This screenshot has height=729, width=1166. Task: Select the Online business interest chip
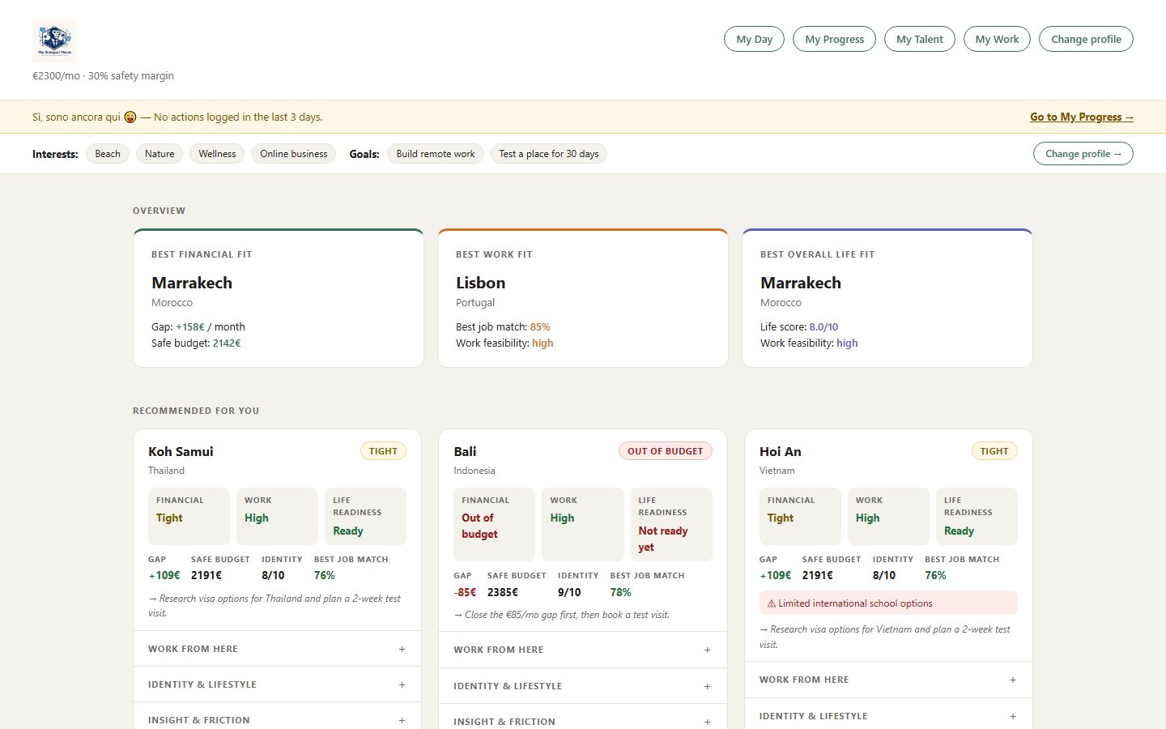[x=294, y=154]
